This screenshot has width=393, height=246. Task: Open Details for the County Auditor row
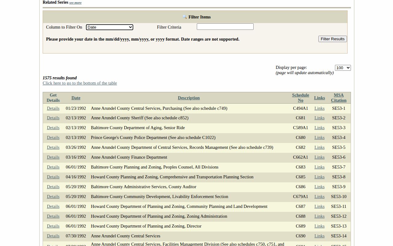click(53, 187)
